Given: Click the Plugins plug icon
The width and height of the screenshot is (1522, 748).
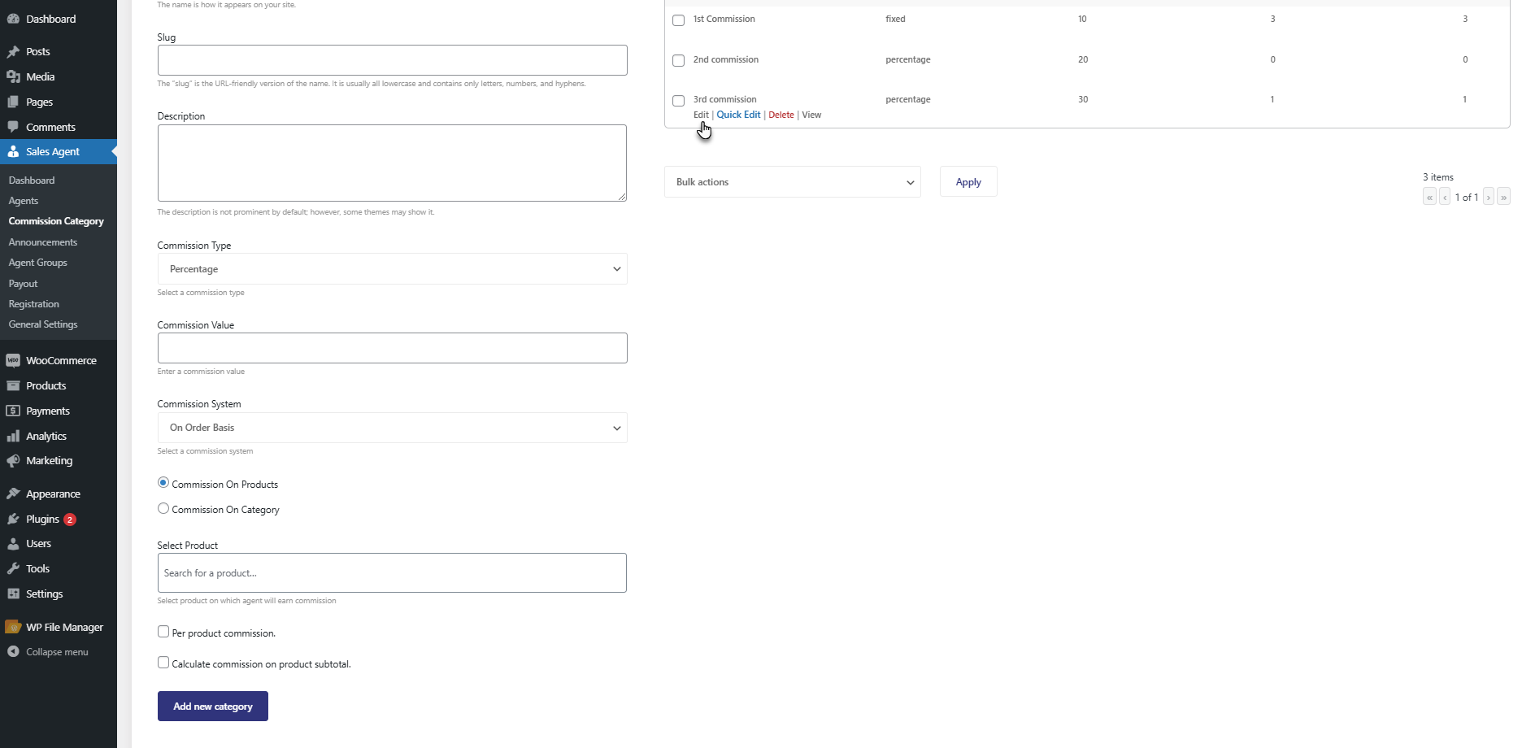Looking at the screenshot, I should point(13,520).
